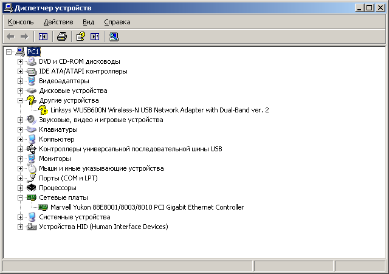The height and width of the screenshot is (274, 389).
Task: Open the Консоль menu
Action: [x=21, y=22]
